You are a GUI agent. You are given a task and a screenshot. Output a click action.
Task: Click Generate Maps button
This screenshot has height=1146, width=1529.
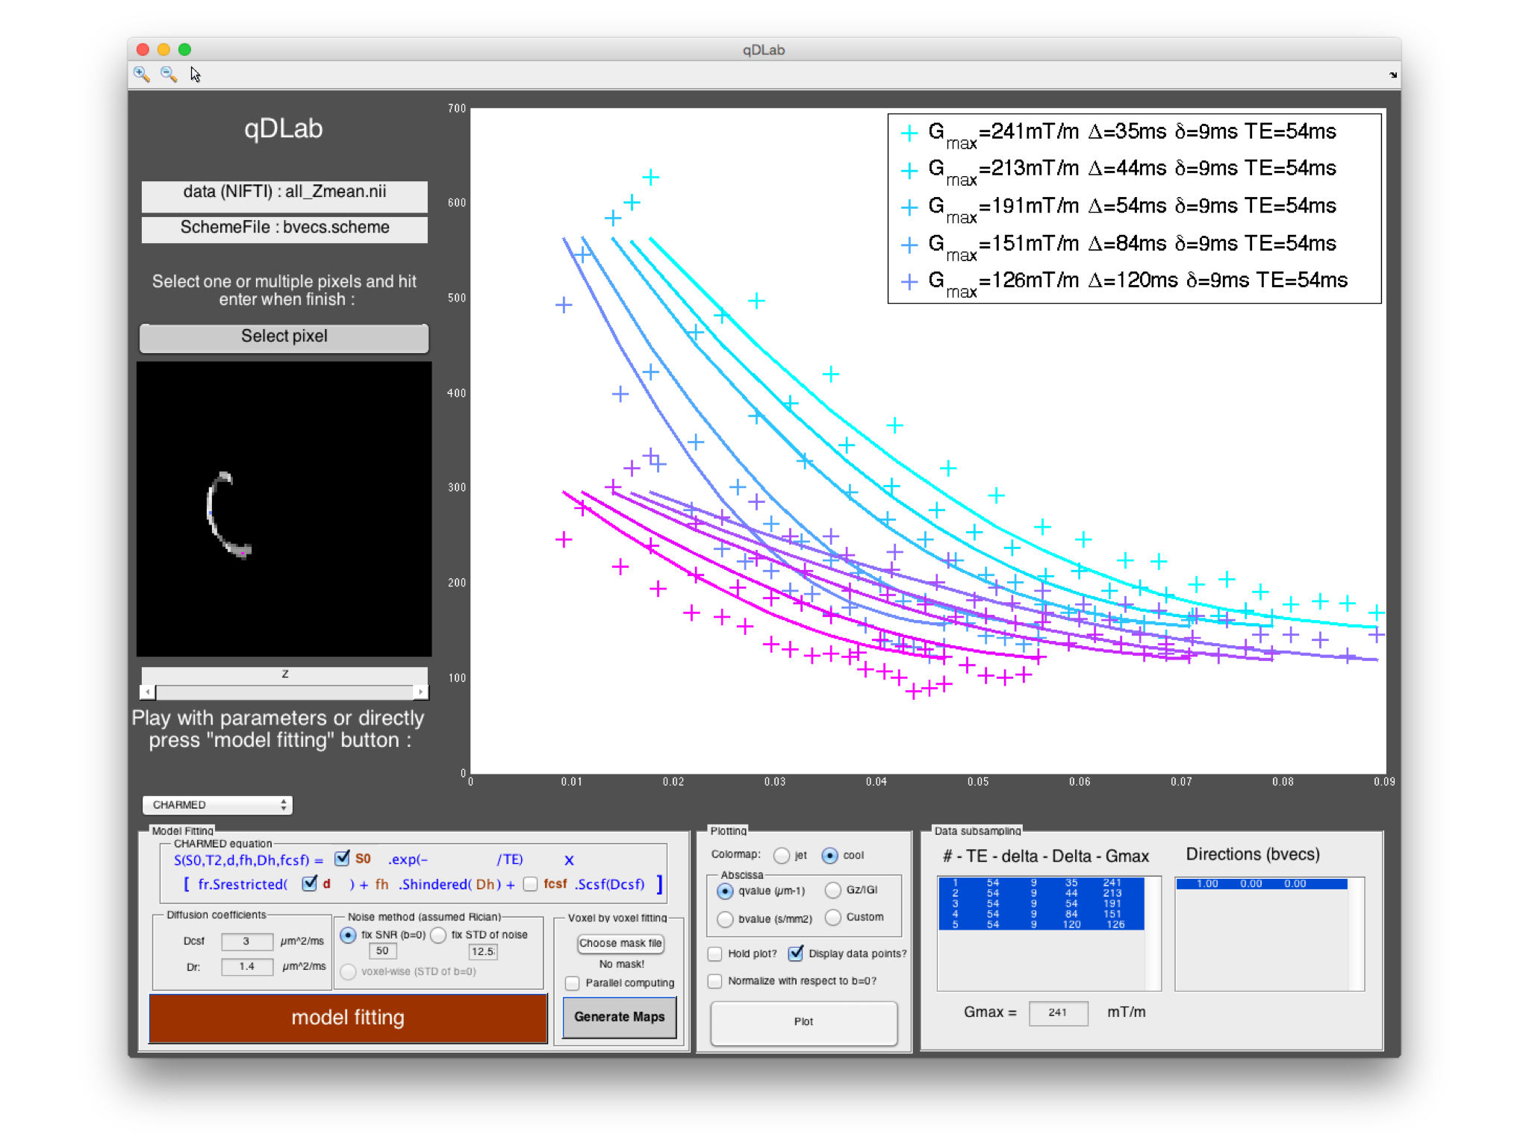click(619, 1016)
